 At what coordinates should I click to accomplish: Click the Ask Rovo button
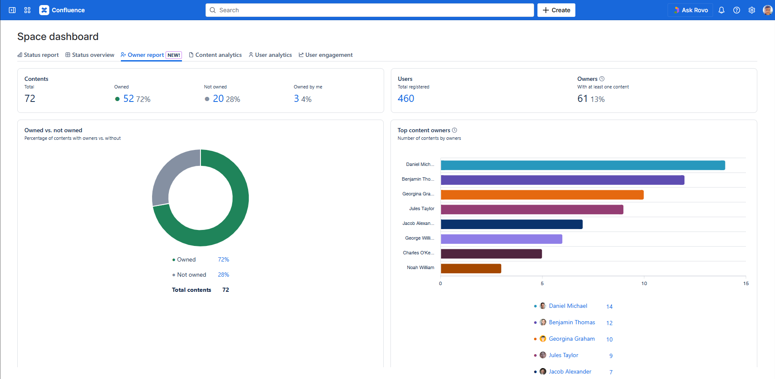pos(690,10)
